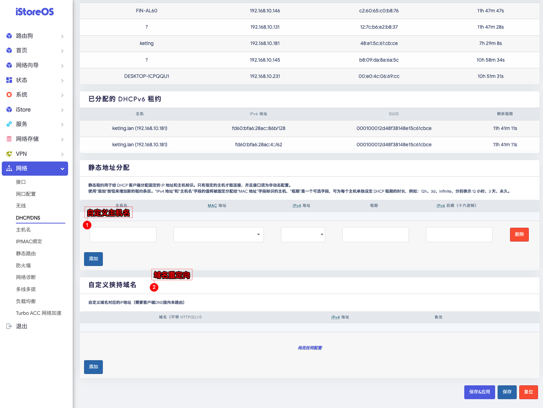Open the Turbo ACC 网络加速 page
The image size is (543, 408).
(x=39, y=313)
